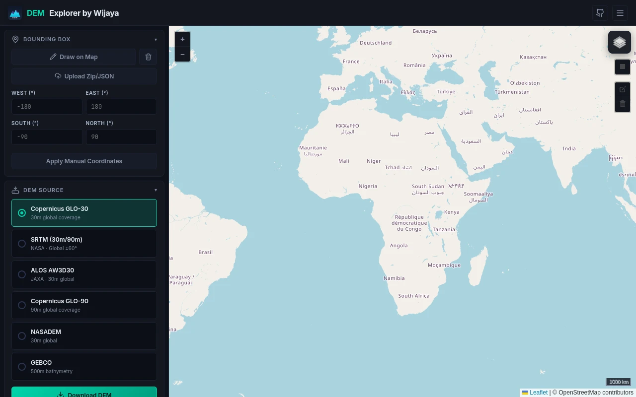The width and height of the screenshot is (636, 397).
Task: Click the South Africa label on map
Action: [x=413, y=296]
